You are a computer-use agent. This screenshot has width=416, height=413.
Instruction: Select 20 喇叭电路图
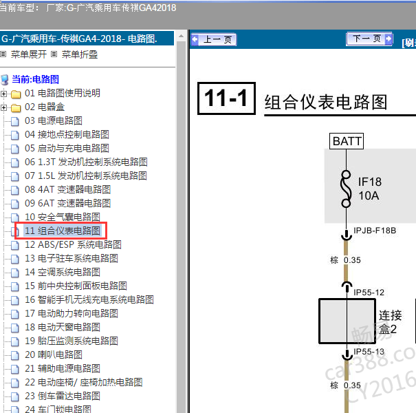click(54, 354)
